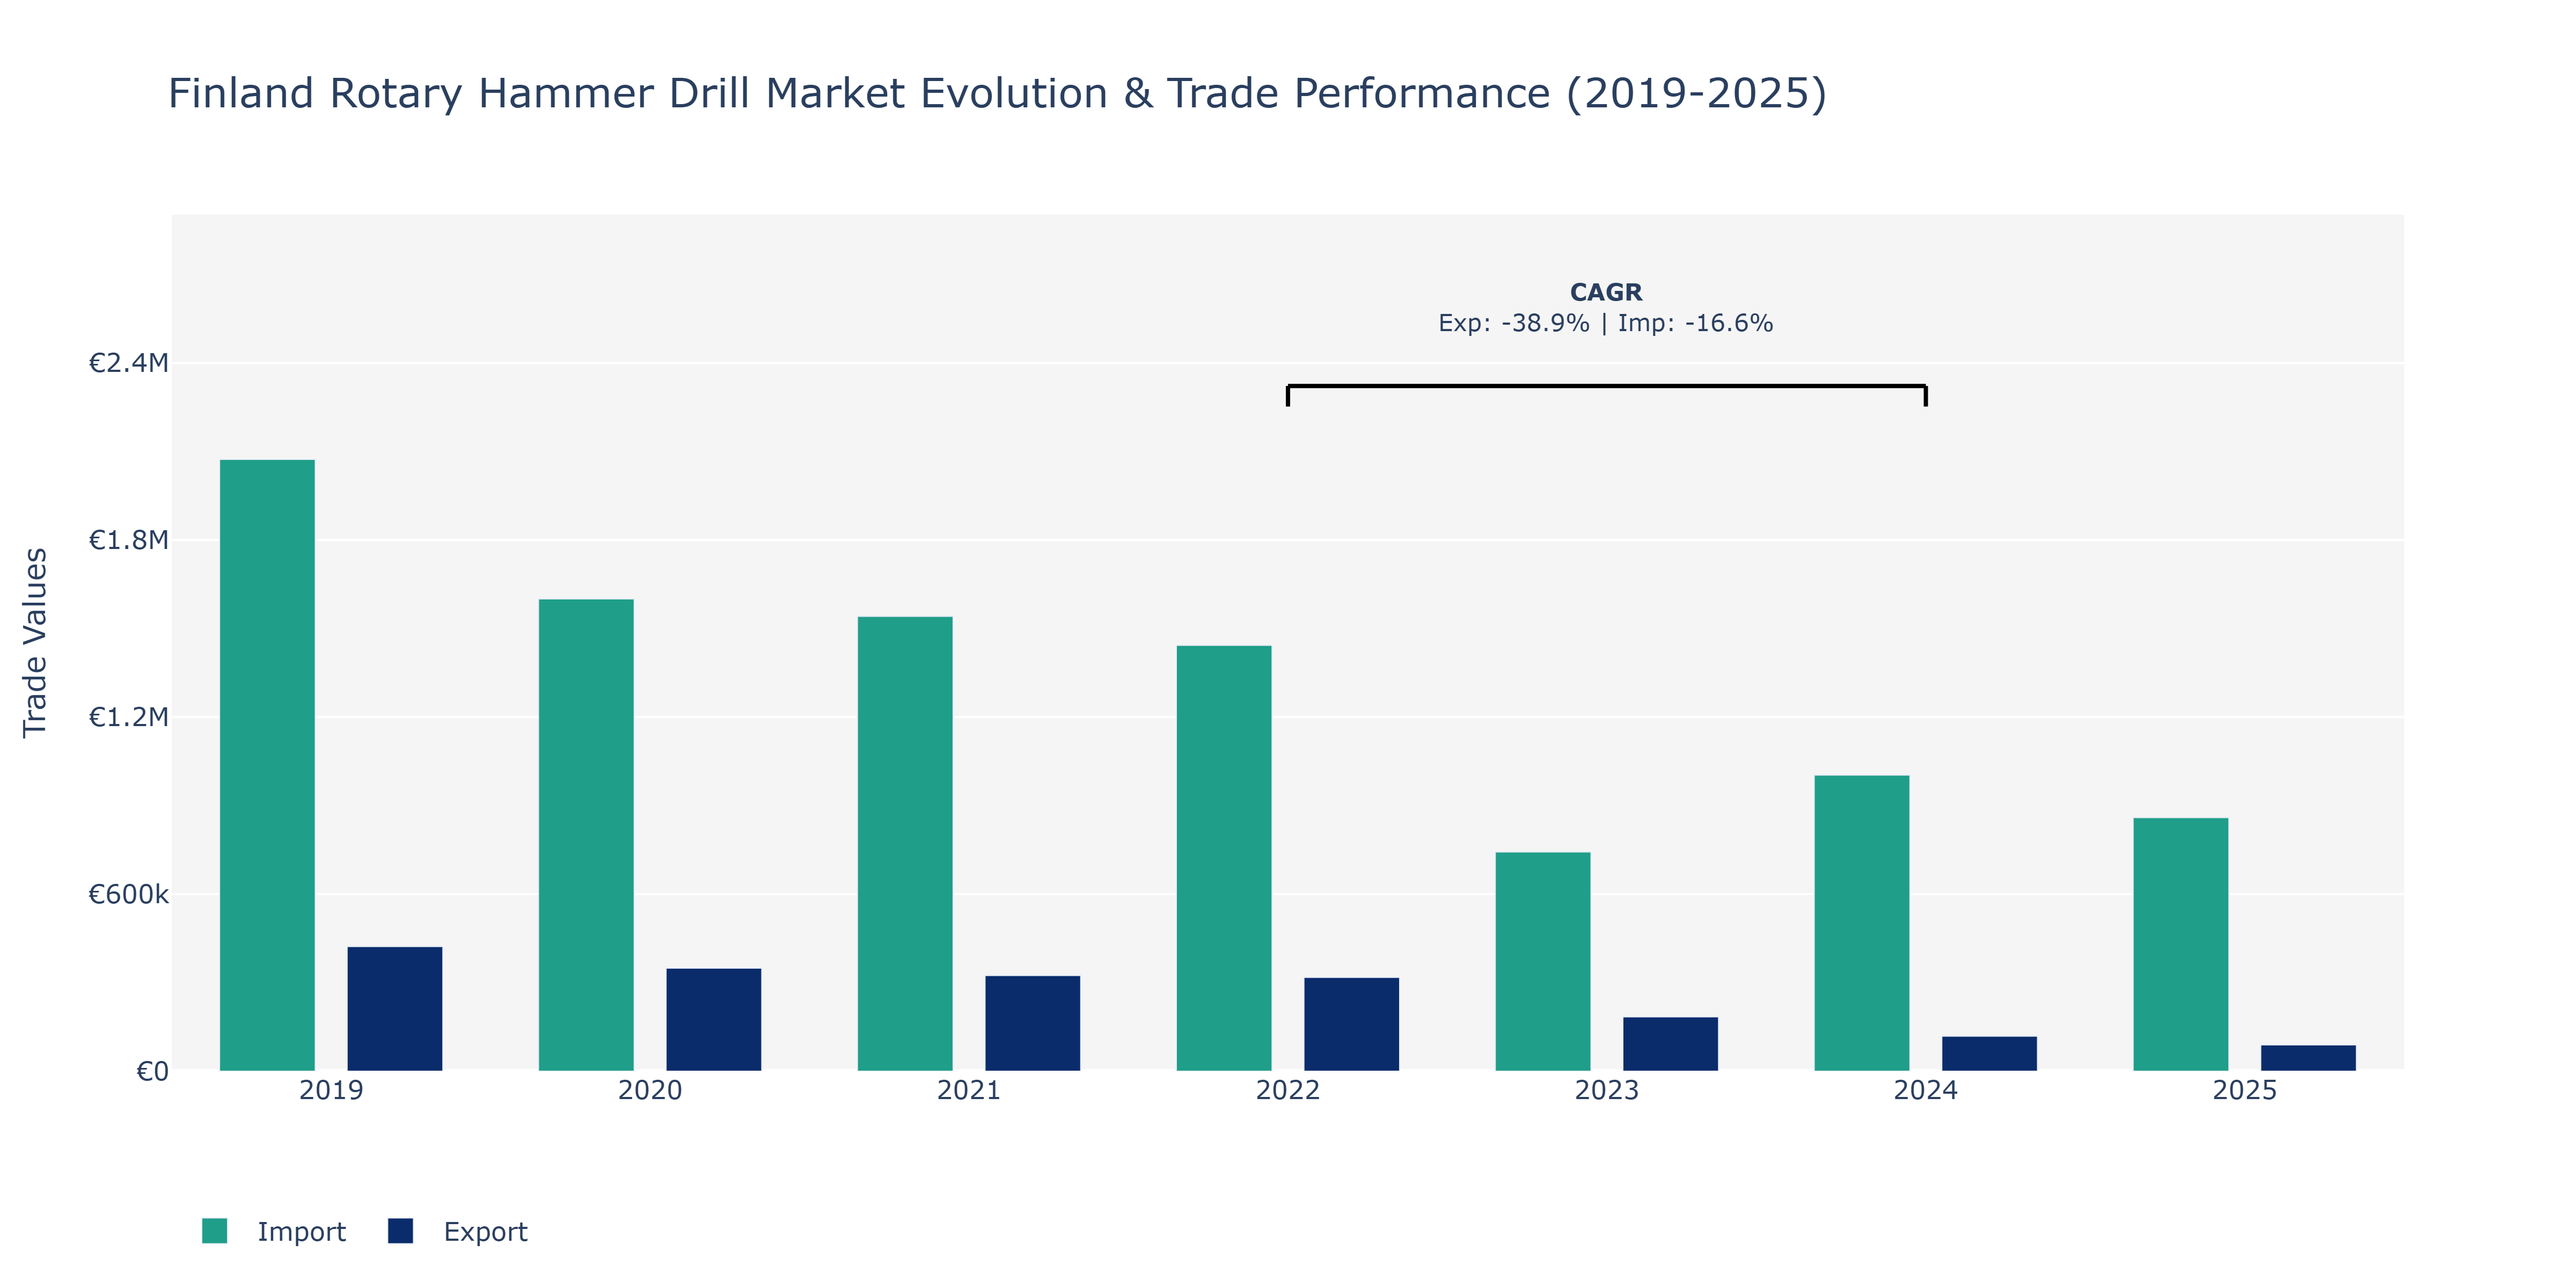
Task: Select the 2021 Import bar
Action: click(x=905, y=844)
